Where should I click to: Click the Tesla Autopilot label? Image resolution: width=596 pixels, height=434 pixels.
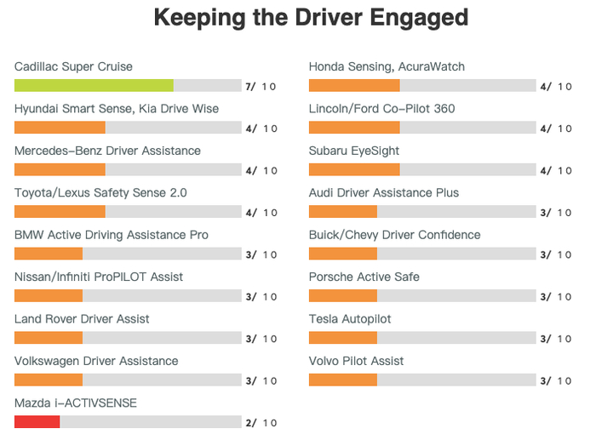tap(350, 319)
